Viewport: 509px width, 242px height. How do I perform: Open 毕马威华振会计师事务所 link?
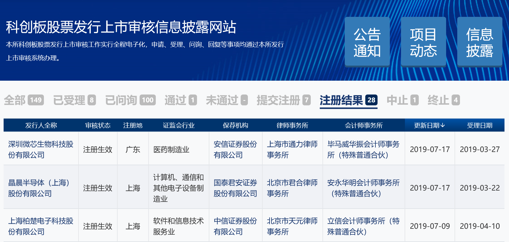[x=363, y=150]
